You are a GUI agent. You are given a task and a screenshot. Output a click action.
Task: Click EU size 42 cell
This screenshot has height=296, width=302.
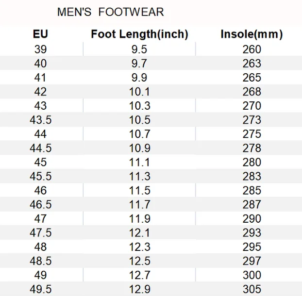40,91
